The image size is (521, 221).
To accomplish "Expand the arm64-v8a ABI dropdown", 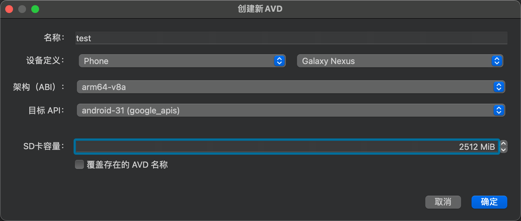I will point(291,87).
